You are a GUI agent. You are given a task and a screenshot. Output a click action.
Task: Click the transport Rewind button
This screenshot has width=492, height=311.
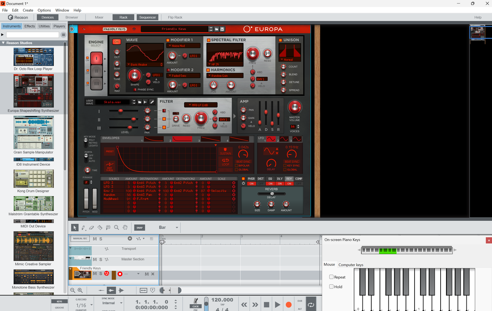coord(244,305)
